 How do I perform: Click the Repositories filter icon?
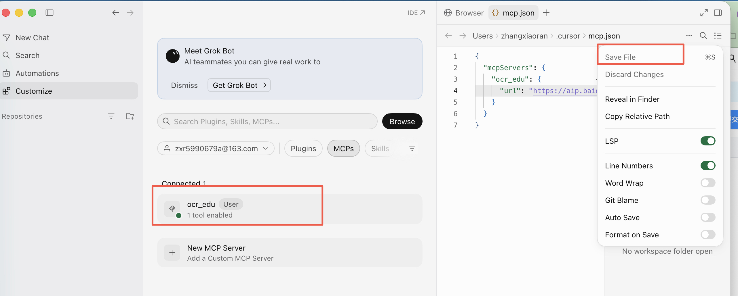111,116
